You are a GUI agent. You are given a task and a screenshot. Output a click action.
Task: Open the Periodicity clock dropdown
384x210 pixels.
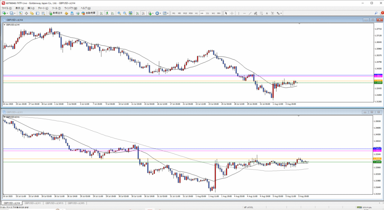(x=158, y=13)
